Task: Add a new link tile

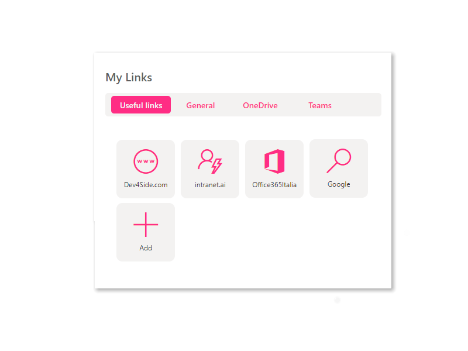Action: [146, 232]
